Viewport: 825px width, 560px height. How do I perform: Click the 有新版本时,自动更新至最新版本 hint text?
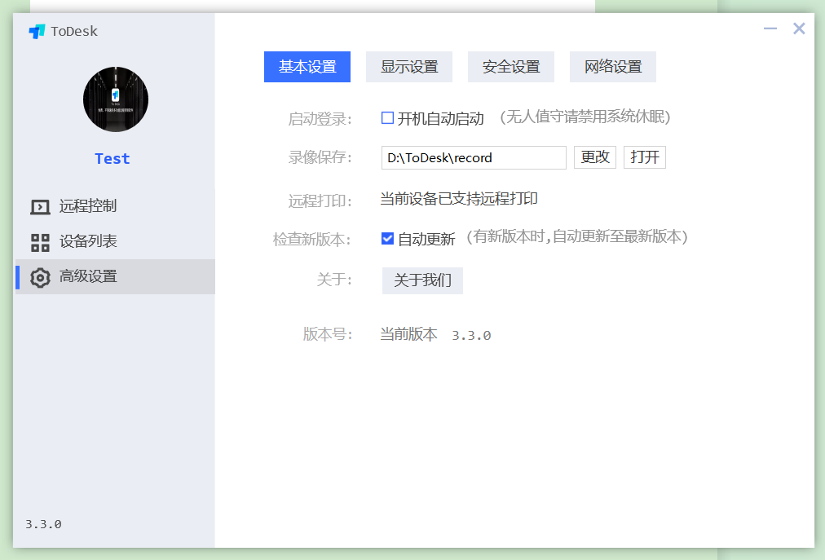click(577, 237)
